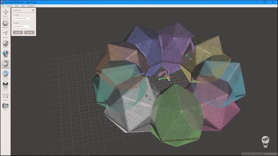Screen dimensions: 278x156
Task: Click the Cut Type label
Action: (x=16, y=15)
